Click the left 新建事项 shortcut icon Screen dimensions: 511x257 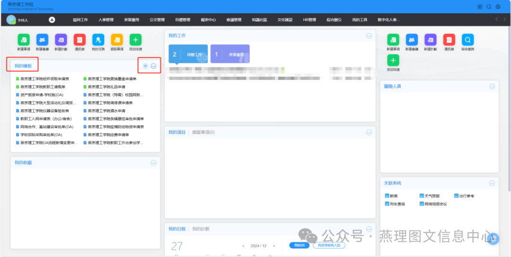(24, 40)
